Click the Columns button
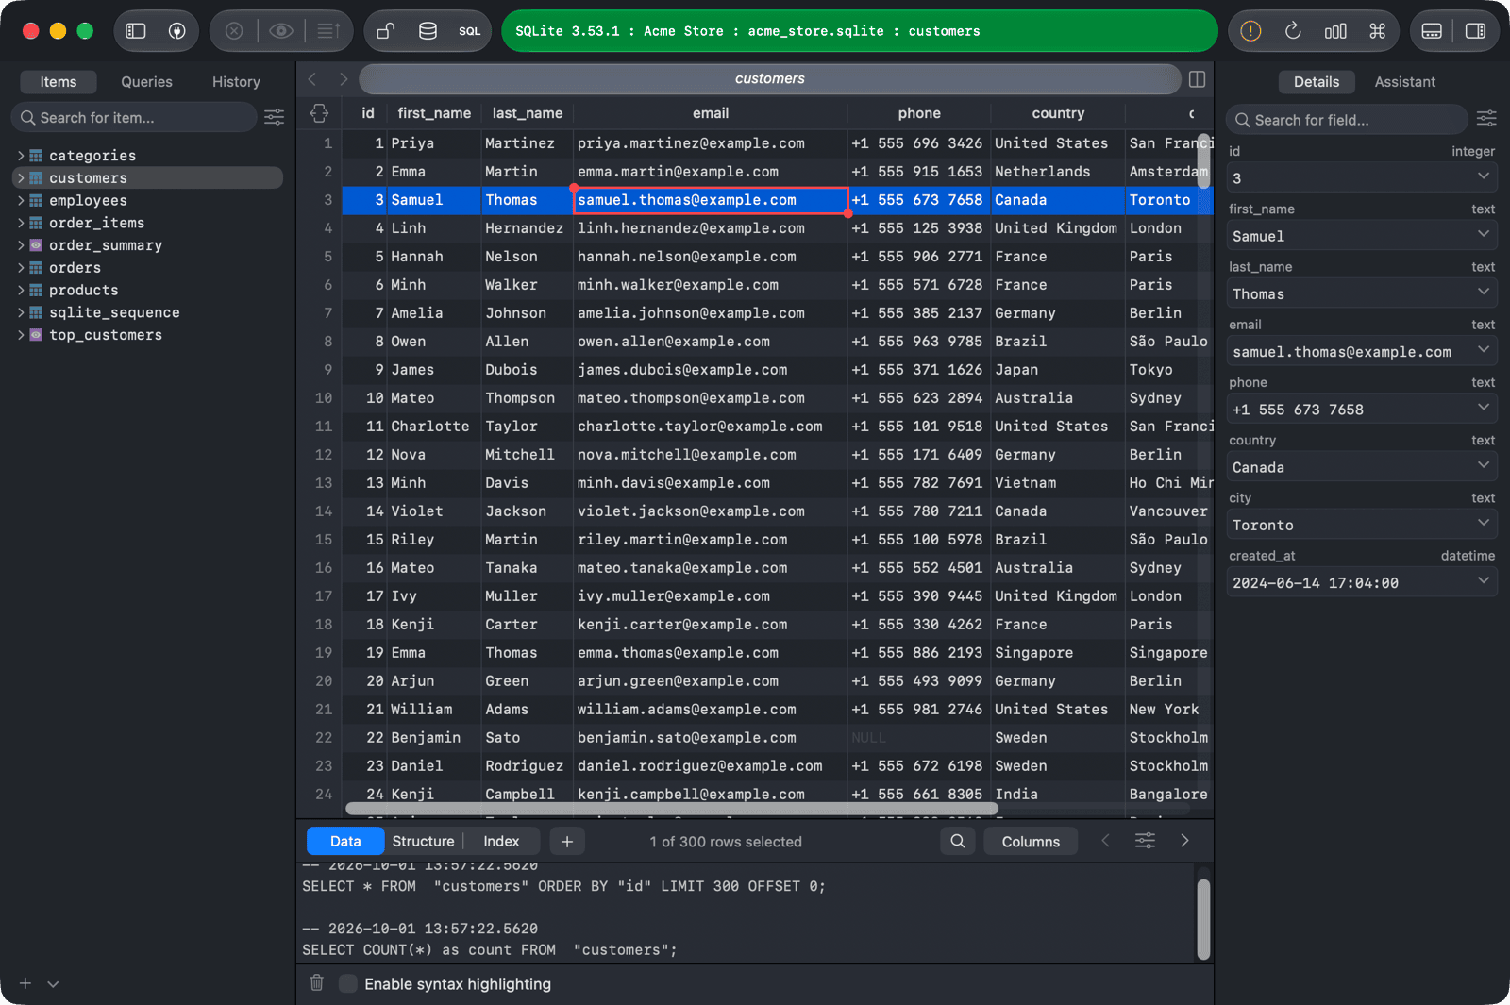 [1031, 841]
